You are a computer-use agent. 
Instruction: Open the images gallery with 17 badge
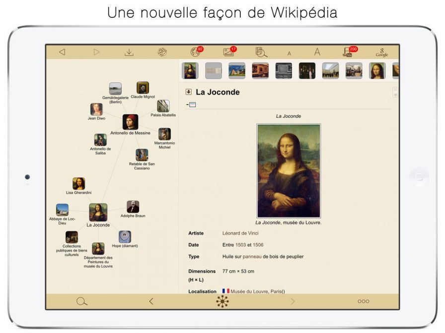[x=228, y=52]
